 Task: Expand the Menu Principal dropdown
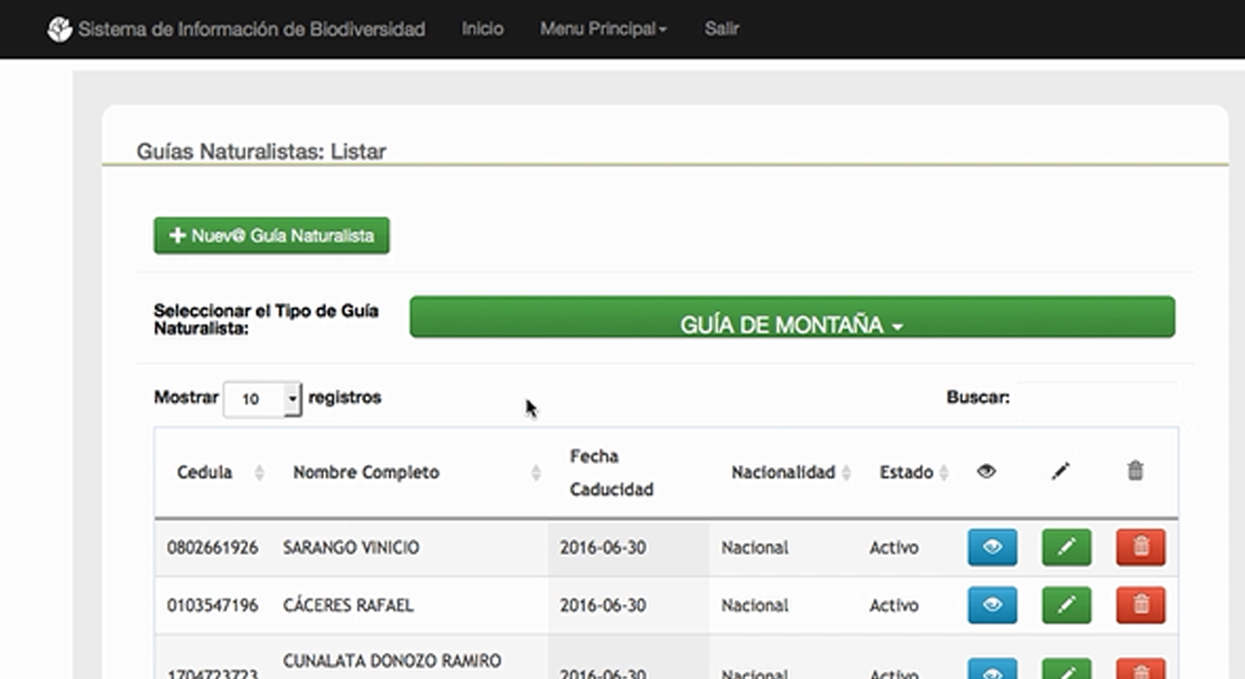pyautogui.click(x=603, y=29)
